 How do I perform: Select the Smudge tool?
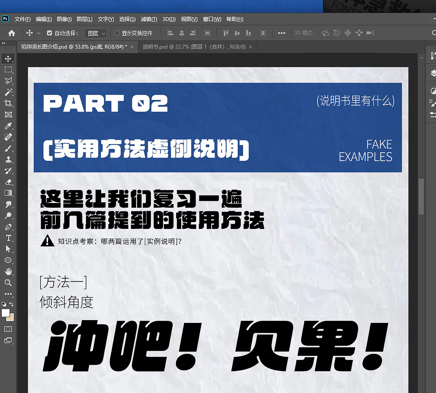tap(8, 204)
